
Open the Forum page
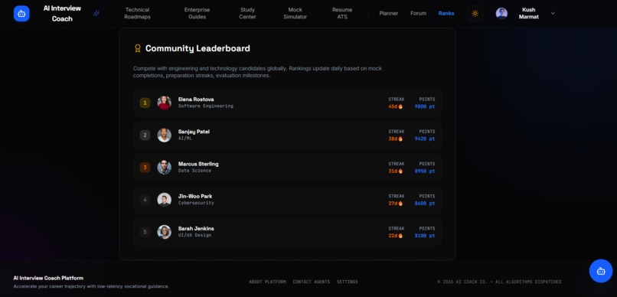pyautogui.click(x=418, y=13)
